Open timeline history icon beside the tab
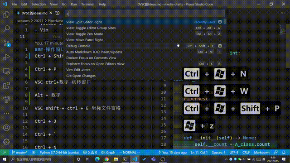The height and width of the screenshot is (163, 290). pos(58,13)
